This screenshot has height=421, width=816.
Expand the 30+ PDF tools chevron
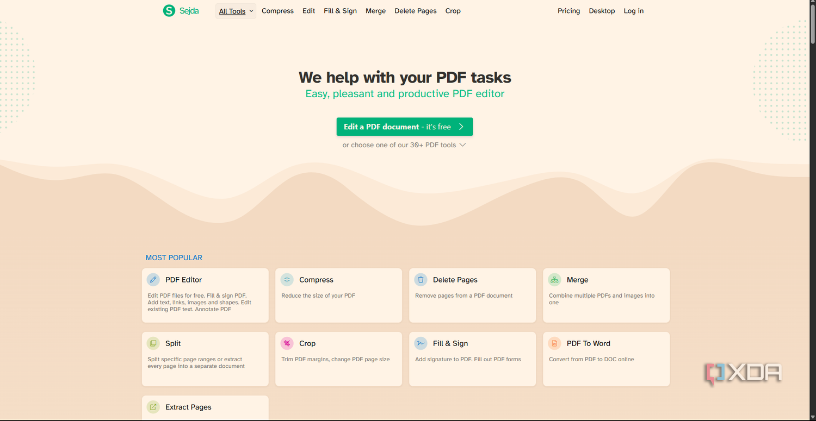[463, 145]
